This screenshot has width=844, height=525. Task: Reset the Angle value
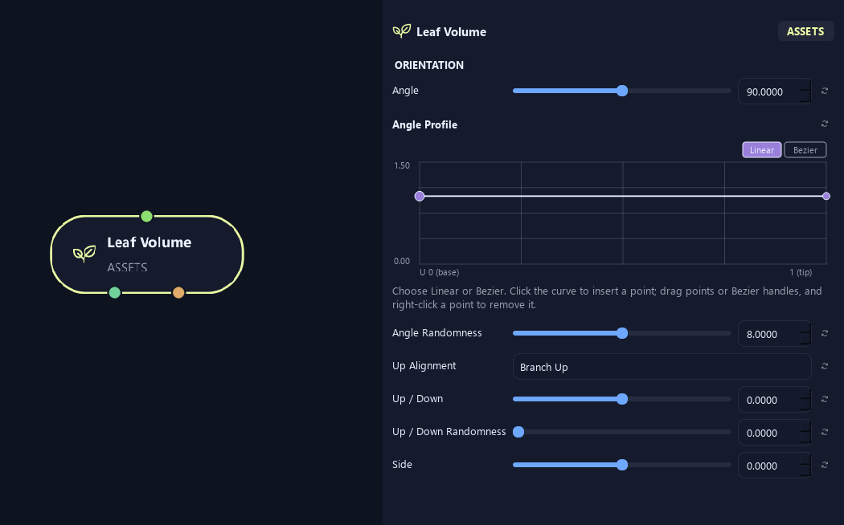pyautogui.click(x=824, y=91)
